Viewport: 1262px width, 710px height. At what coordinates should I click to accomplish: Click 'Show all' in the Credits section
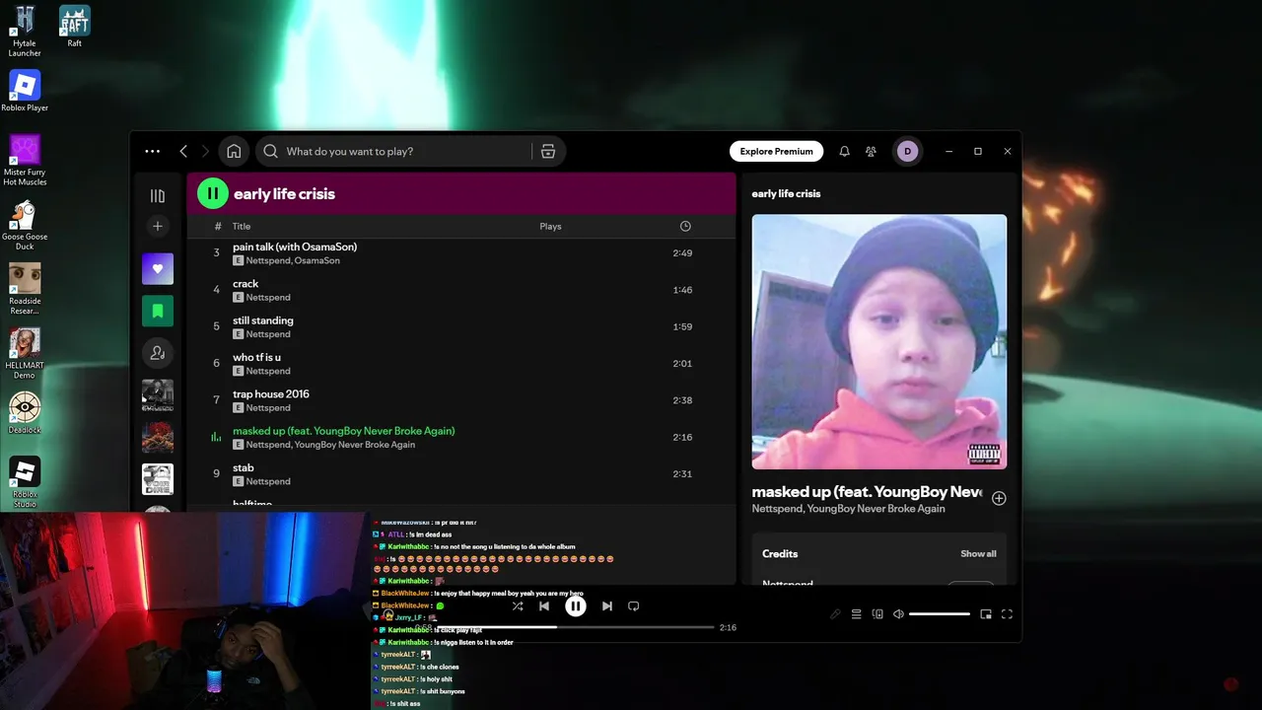978,554
